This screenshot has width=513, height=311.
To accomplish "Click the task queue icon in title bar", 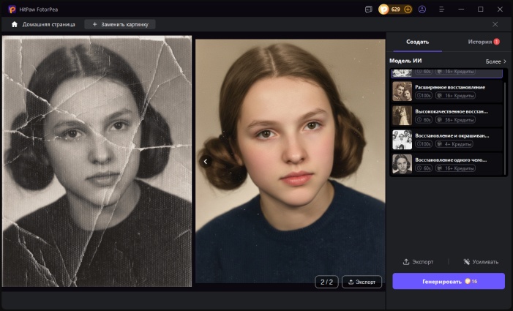I will [x=368, y=10].
